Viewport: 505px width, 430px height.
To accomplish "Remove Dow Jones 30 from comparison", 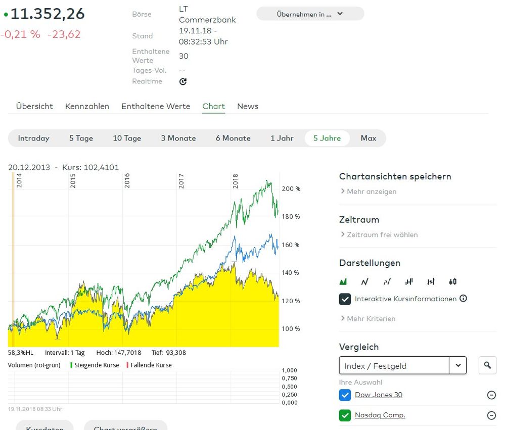I will tap(491, 395).
